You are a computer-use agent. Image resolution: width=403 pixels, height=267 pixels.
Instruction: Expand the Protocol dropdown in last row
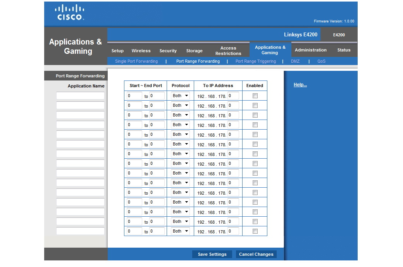[180, 231]
